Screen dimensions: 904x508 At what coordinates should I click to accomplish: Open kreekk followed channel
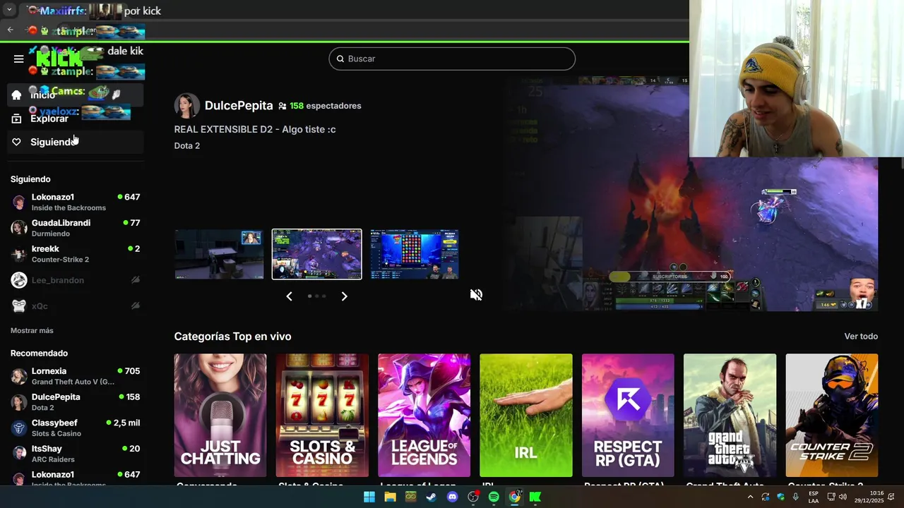tap(76, 254)
